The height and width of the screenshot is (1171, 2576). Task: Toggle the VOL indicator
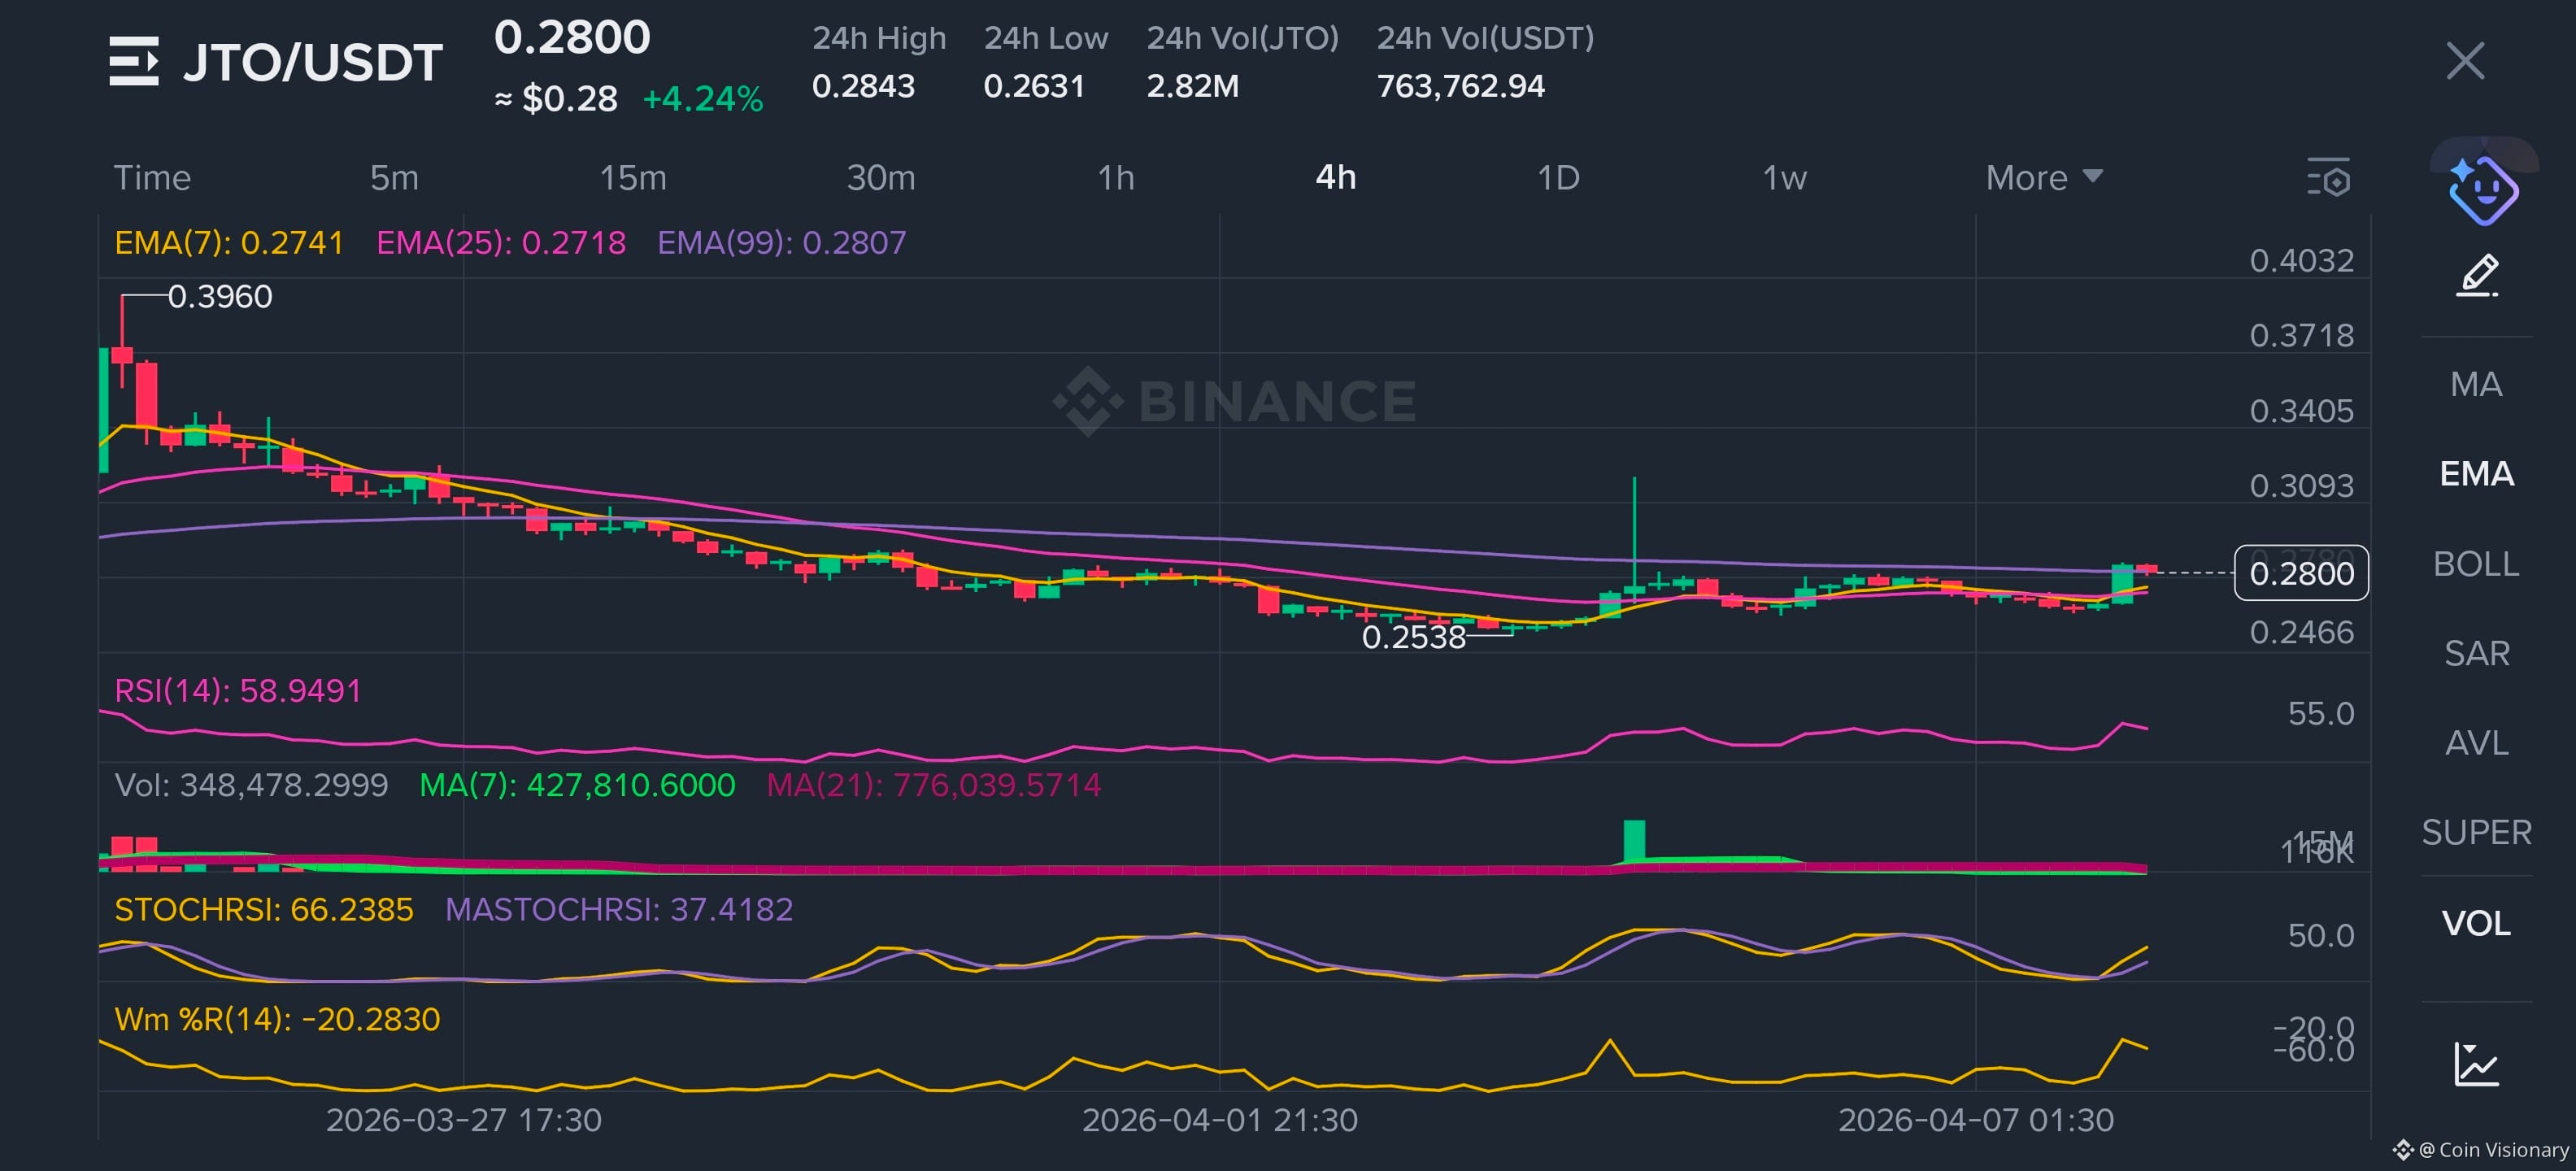click(2476, 922)
